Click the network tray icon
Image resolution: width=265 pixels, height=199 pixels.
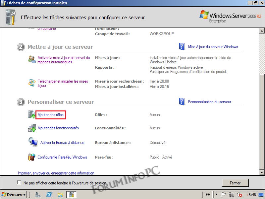(231, 195)
